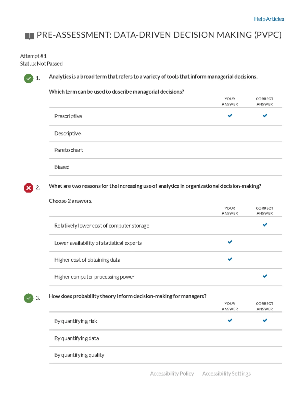The image size is (306, 396).
Task: Open the Accessibility Policy link
Action: 172,374
